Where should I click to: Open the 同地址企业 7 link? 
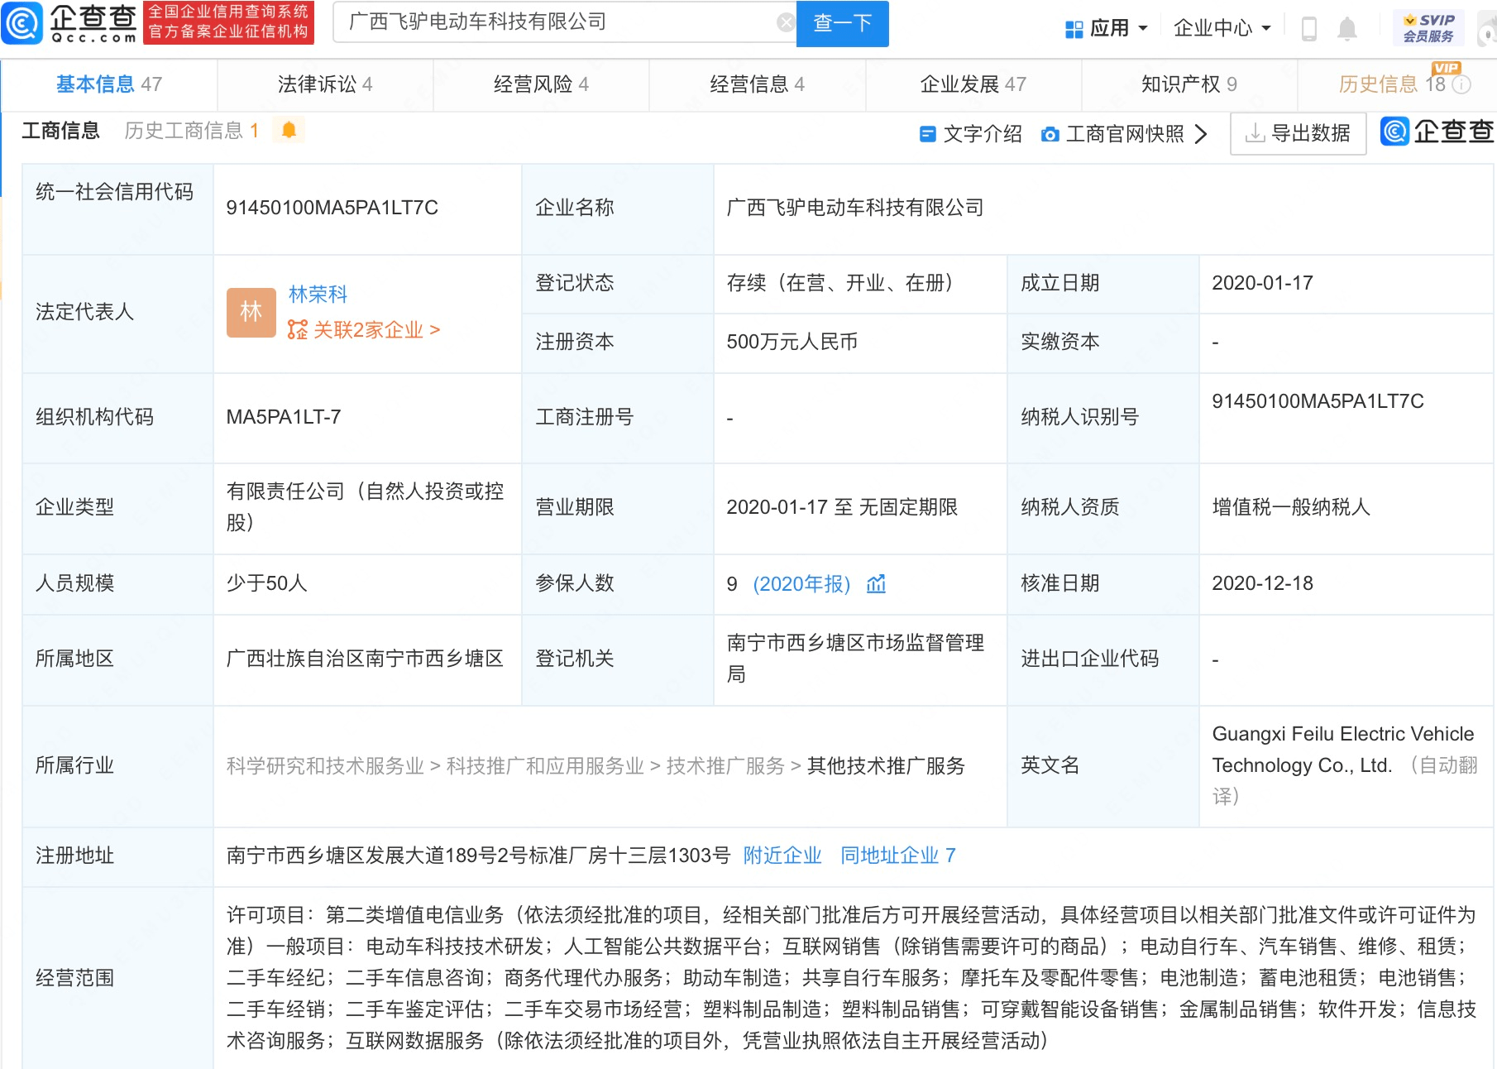tap(898, 856)
